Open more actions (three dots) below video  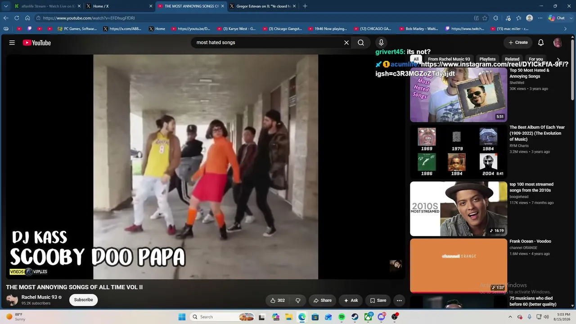[x=399, y=301]
